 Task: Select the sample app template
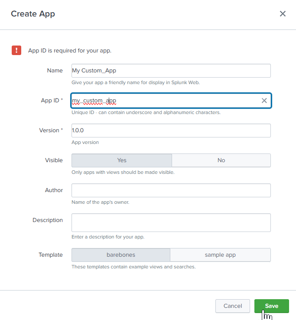[220, 255]
